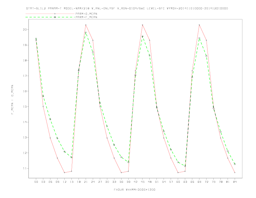
Task: Click red O_MEAN plus marker at hour 84
Action: click(235, 172)
